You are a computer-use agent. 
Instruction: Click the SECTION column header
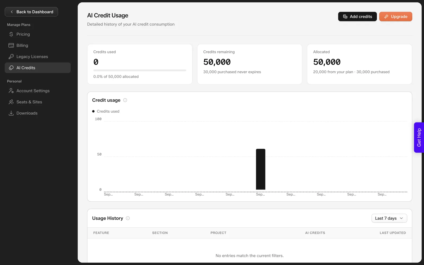(160, 233)
